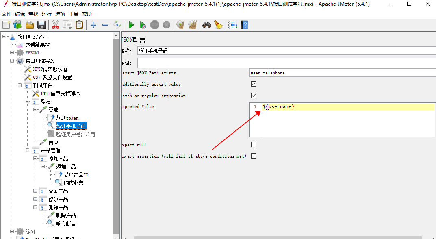The image size is (436, 239).
Task: Expand the 练习 thread group
Action: pos(12,232)
